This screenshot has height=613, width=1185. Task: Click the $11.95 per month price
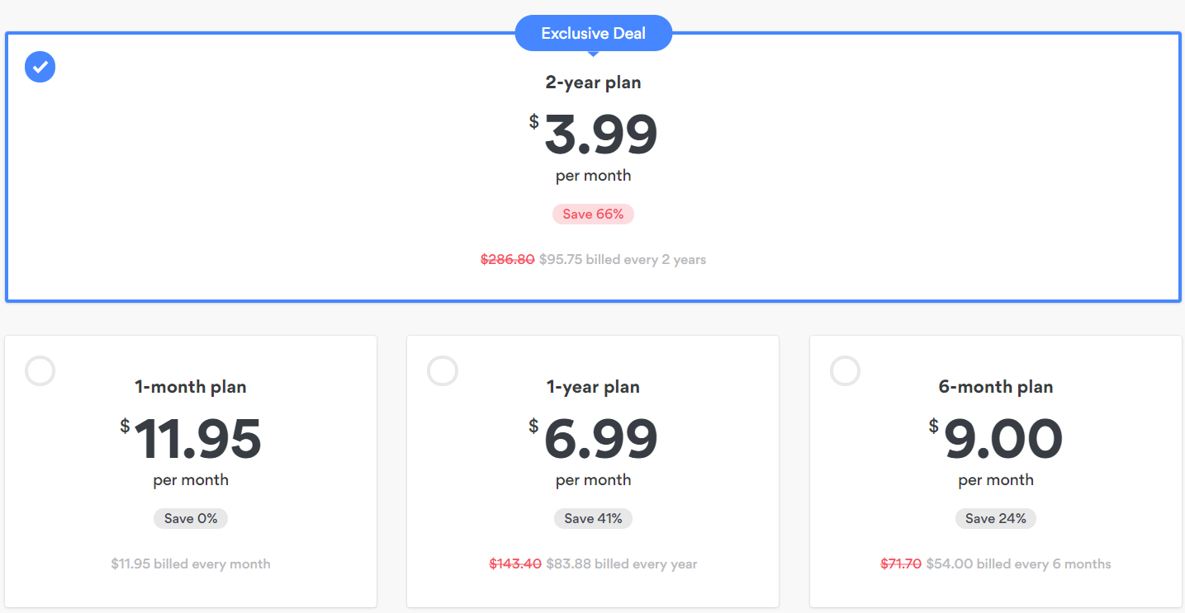pos(197,440)
